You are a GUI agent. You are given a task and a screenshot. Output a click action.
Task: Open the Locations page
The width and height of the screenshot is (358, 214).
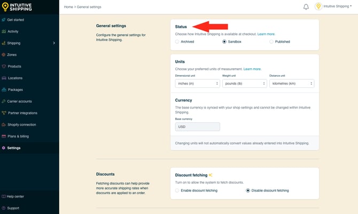click(15, 78)
